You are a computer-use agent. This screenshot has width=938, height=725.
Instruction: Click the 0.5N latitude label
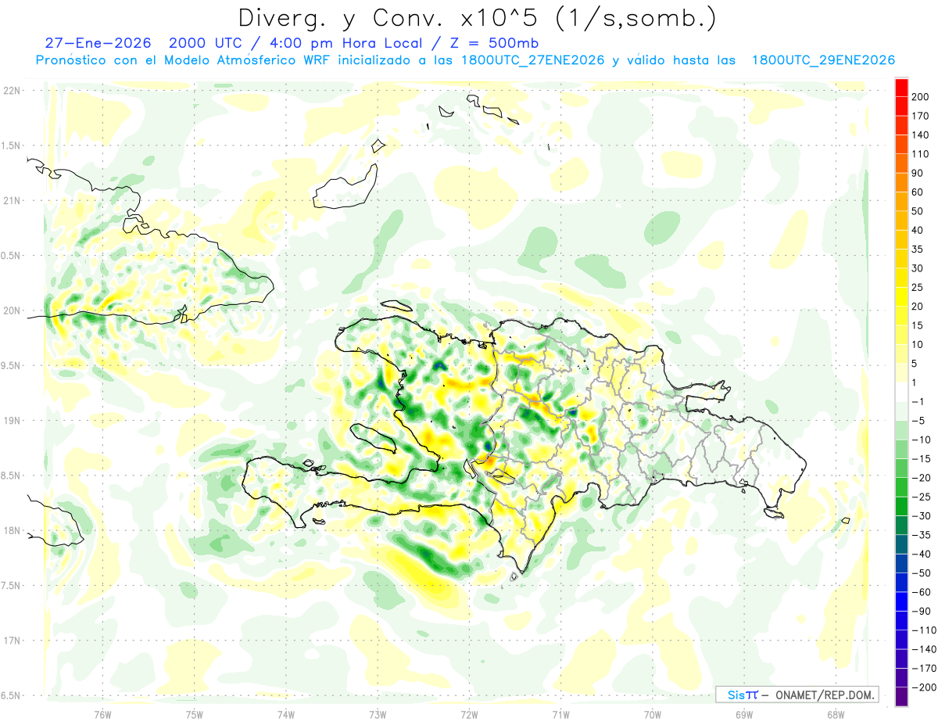(11, 255)
